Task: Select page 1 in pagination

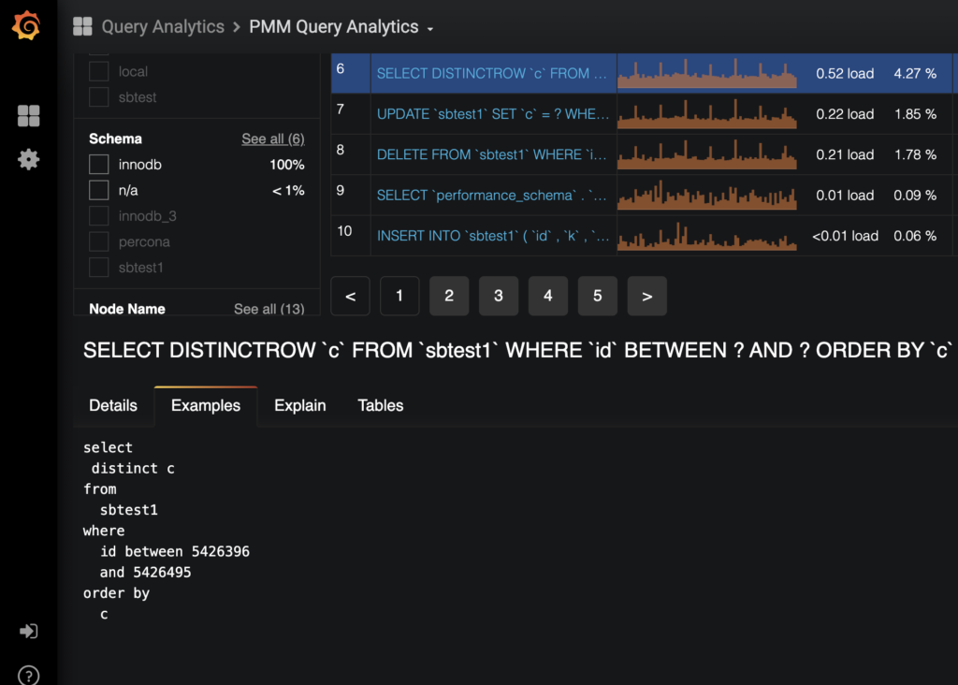Action: [x=399, y=296]
